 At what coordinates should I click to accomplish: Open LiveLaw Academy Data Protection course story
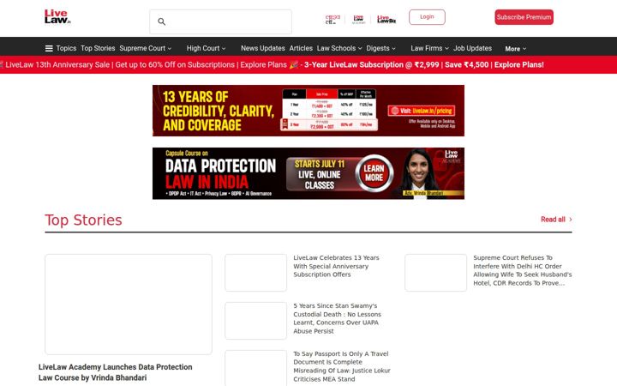click(116, 372)
